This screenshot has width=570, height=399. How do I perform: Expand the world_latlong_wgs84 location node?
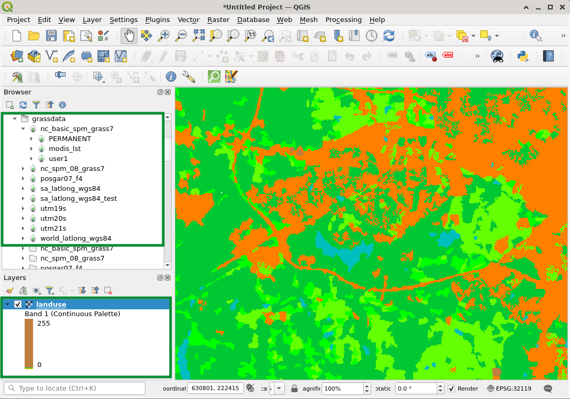(23, 239)
